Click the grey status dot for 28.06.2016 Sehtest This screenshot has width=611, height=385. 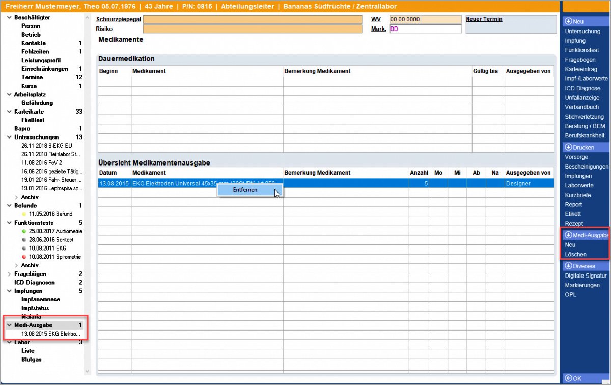[24, 240]
